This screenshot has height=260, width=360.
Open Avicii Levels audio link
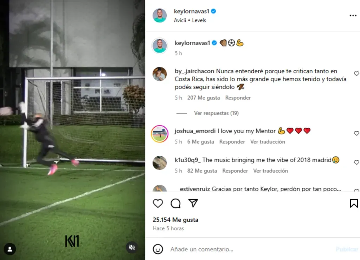point(190,20)
